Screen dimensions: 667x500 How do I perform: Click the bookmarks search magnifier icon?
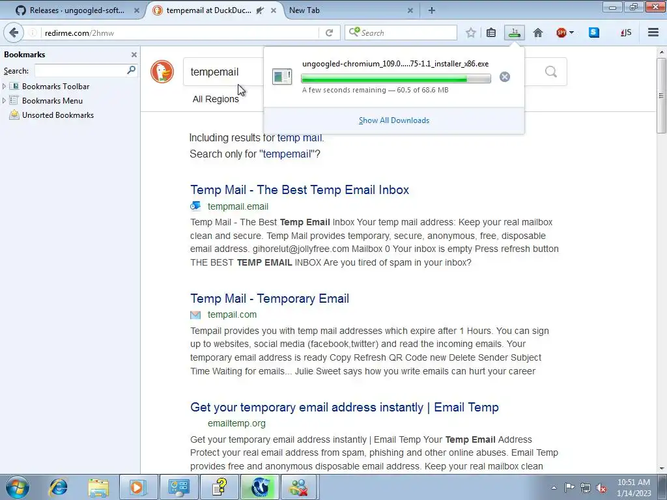coord(131,70)
